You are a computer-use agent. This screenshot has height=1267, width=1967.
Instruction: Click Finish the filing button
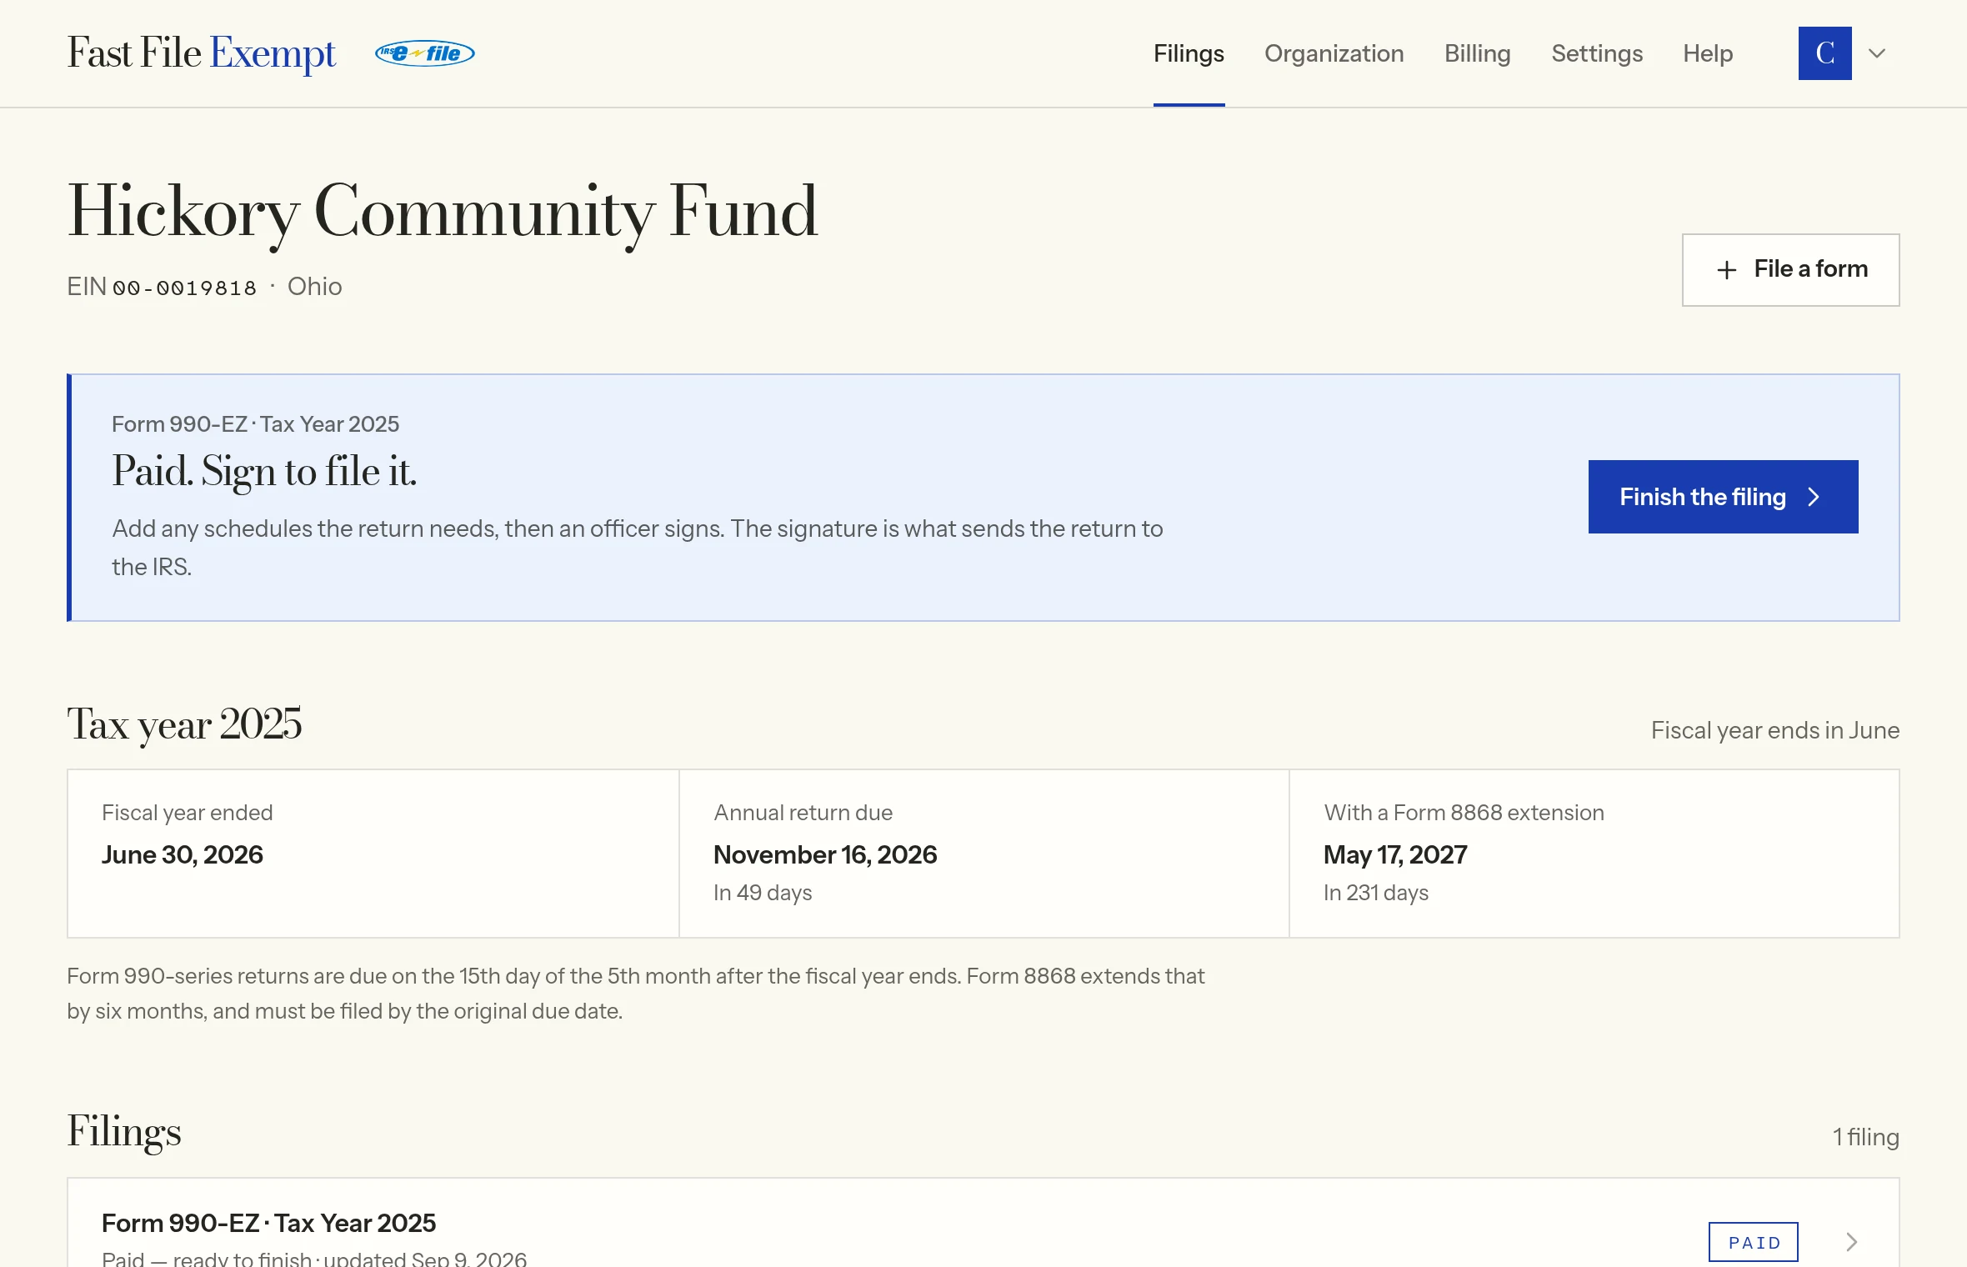coord(1723,497)
